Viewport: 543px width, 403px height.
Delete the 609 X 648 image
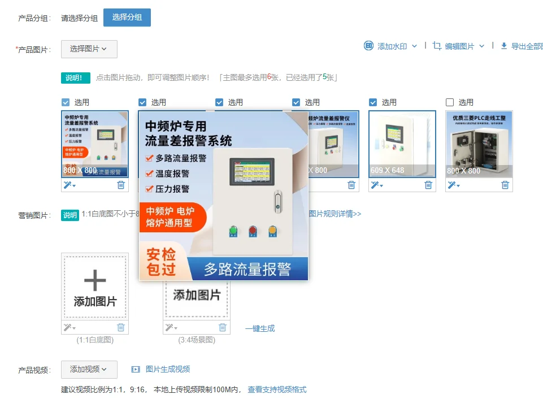(x=428, y=185)
